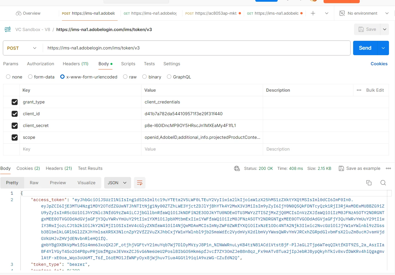The image size is (395, 275).
Task: Switch response view to Raw
Action: [x=34, y=183]
